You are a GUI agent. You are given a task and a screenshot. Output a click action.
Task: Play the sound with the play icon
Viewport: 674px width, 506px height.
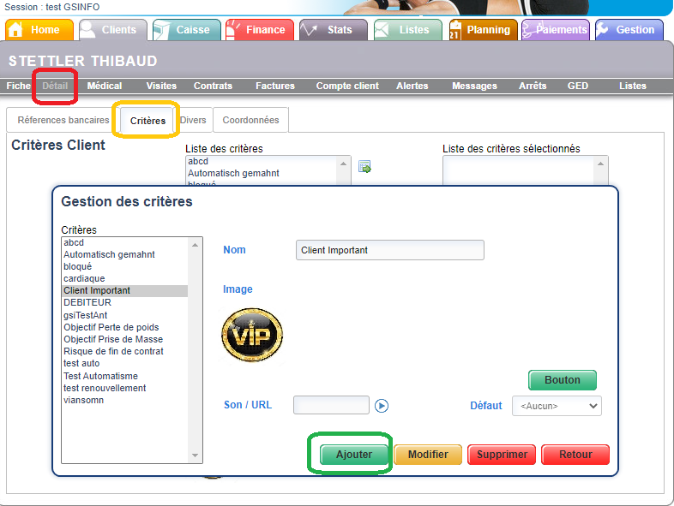[382, 406]
